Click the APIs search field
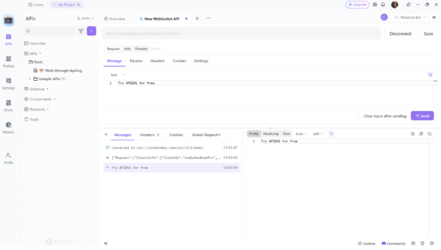Image resolution: width=441 pixels, height=250 pixels. tap(49, 31)
